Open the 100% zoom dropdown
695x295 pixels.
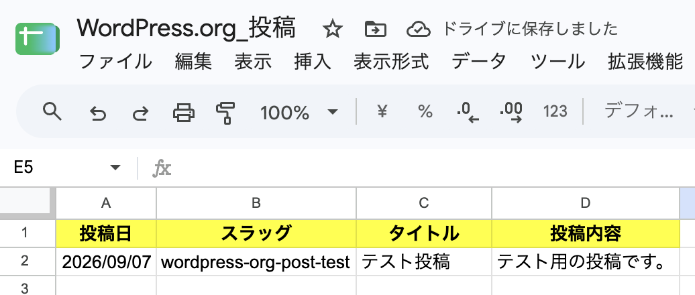pos(299,113)
